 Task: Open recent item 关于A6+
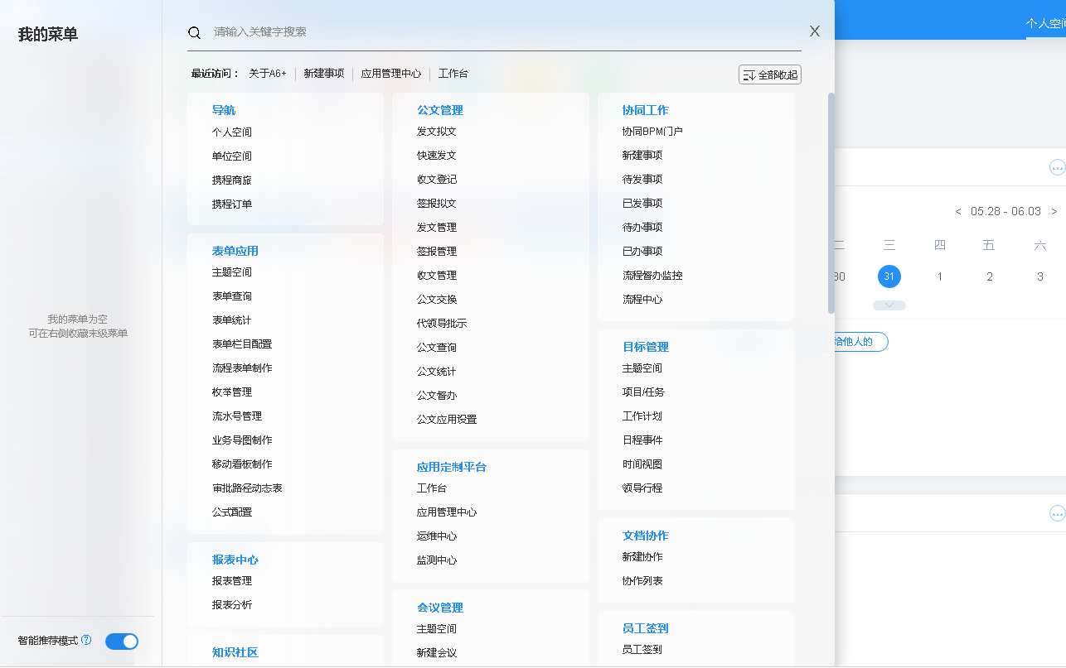pyautogui.click(x=268, y=74)
